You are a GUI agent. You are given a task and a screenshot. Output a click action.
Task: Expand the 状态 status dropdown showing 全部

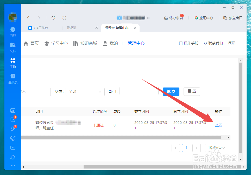(85, 92)
